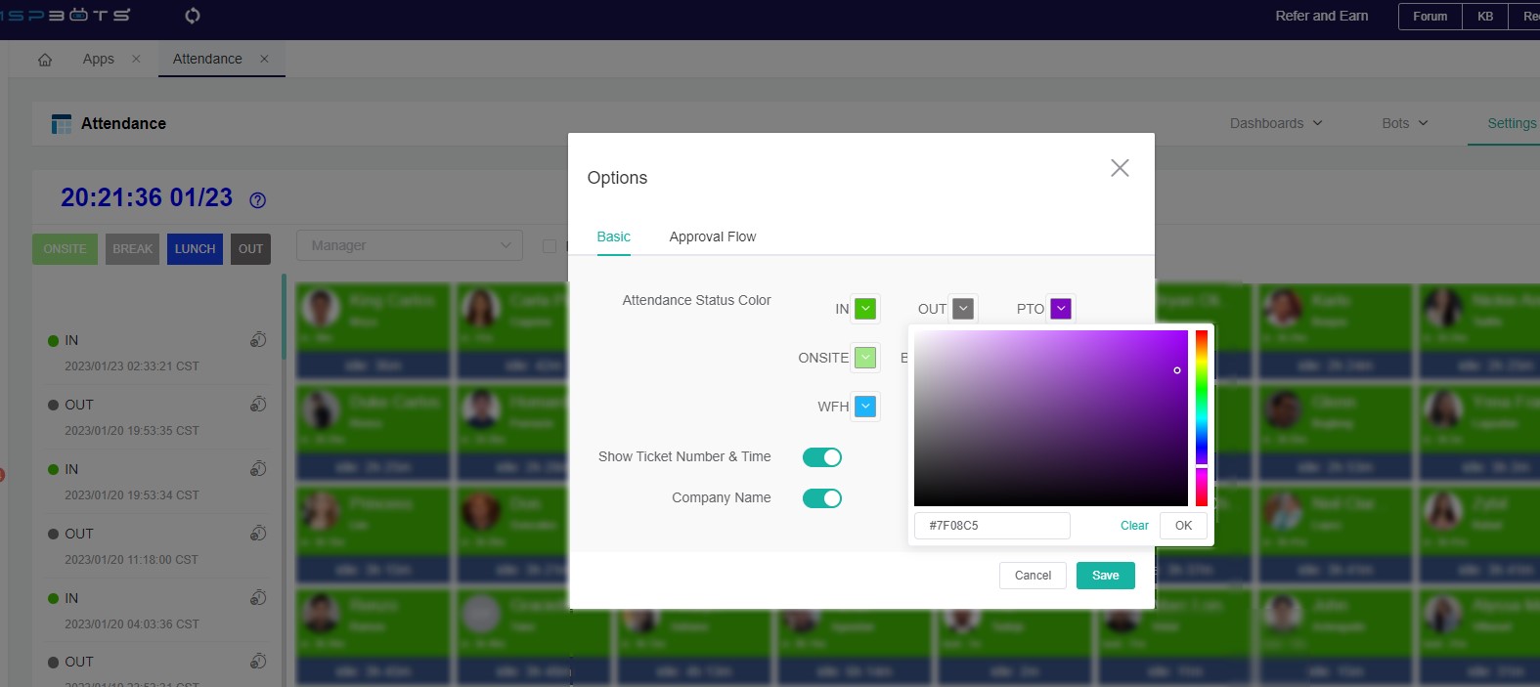The width and height of the screenshot is (1540, 687).
Task: Open the ONSITE status color dropdown
Action: 865,358
